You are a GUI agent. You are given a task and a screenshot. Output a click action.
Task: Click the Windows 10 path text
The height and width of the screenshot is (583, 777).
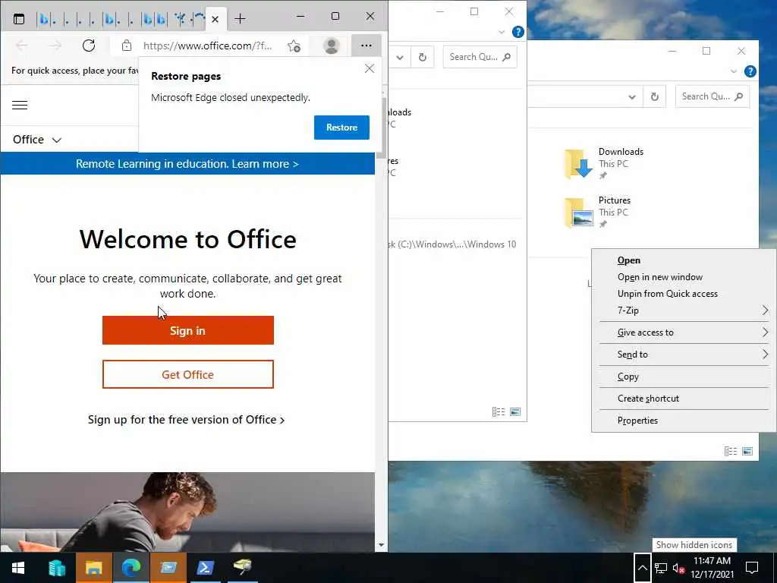(452, 244)
